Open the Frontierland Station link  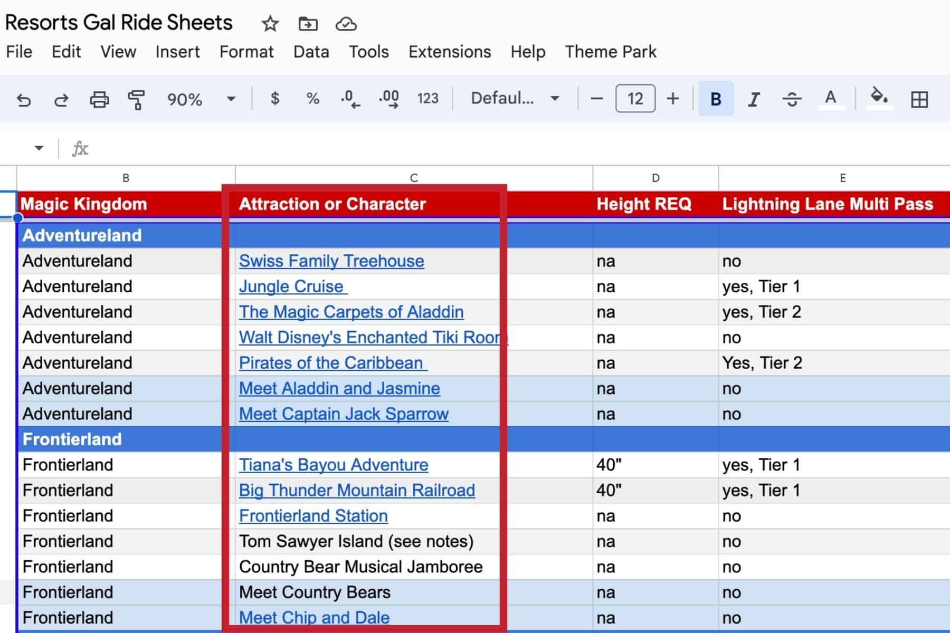click(x=313, y=516)
